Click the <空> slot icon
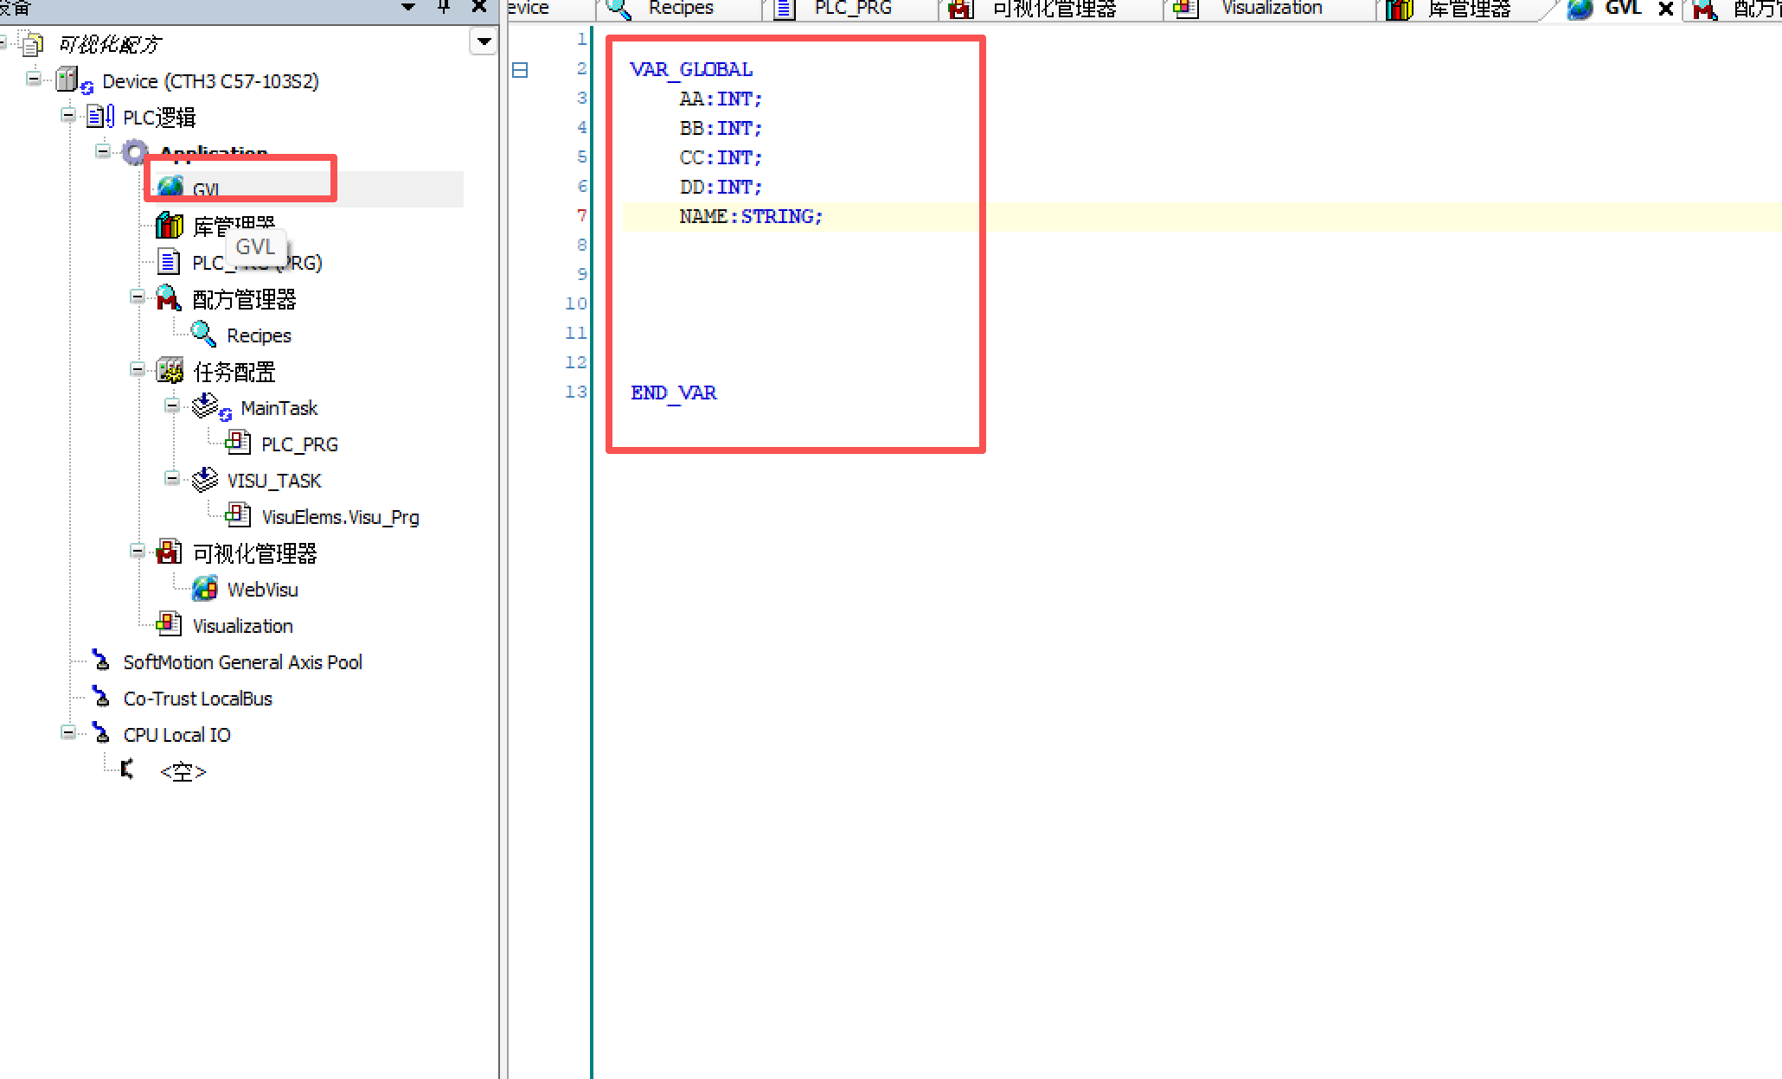 tap(129, 769)
